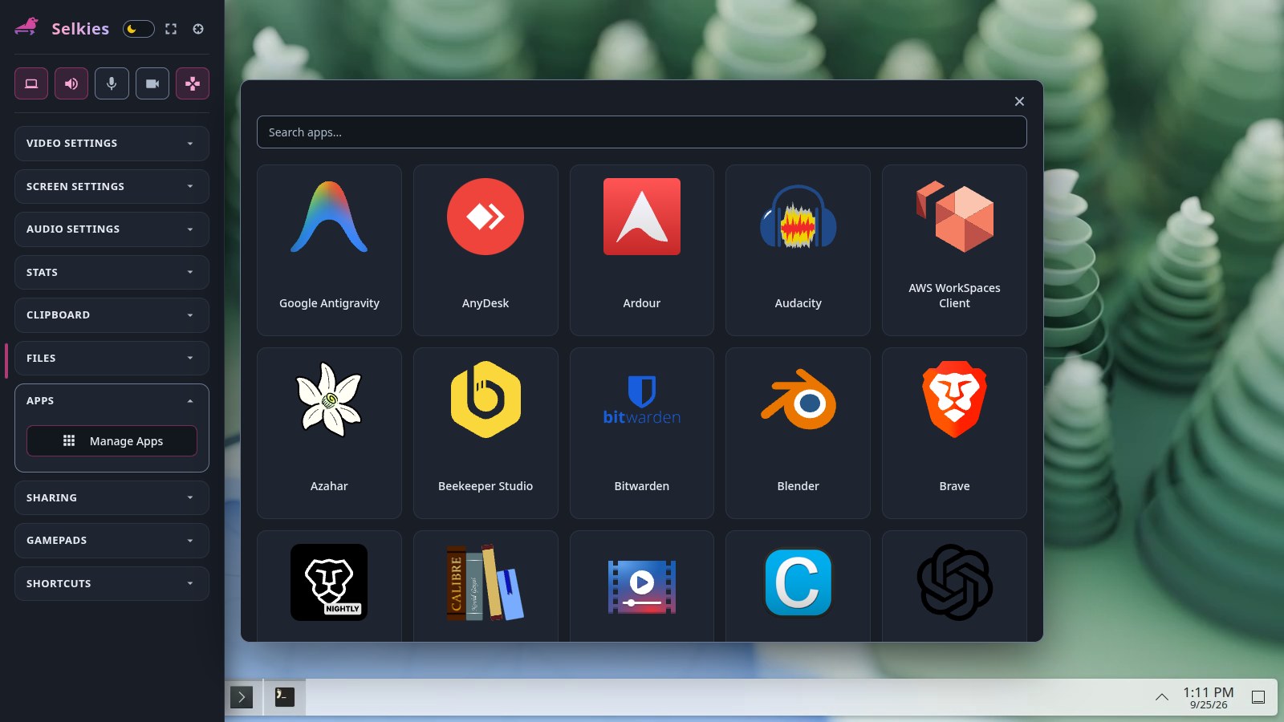The width and height of the screenshot is (1284, 722).
Task: Toggle the gamepad button
Action: click(193, 83)
